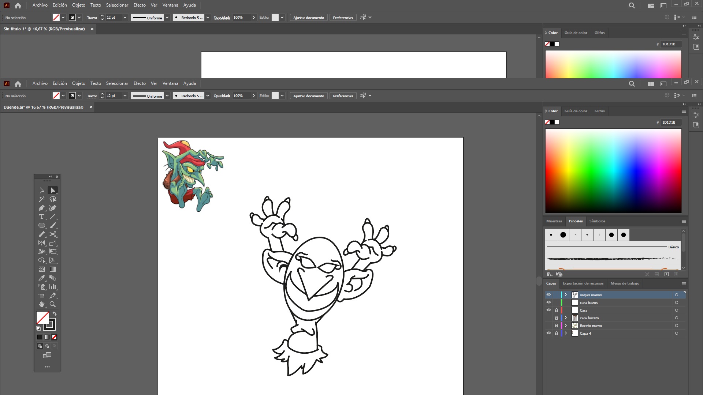Click new brush icon in Pinceles panel

click(666, 274)
